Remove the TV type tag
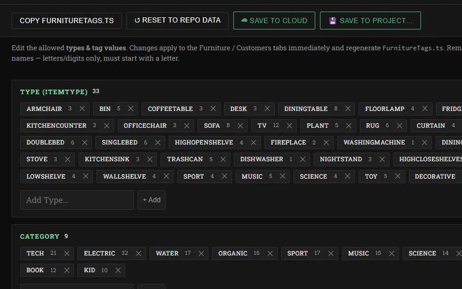462x289 pixels. coord(290,125)
